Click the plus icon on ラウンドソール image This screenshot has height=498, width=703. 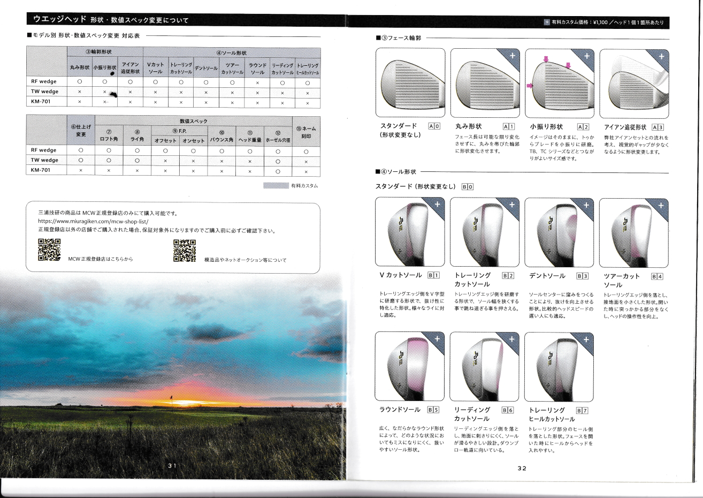(x=437, y=338)
